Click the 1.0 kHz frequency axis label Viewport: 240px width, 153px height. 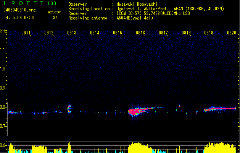[x=3, y=68]
